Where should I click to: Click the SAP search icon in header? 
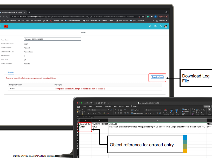click(x=150, y=26)
